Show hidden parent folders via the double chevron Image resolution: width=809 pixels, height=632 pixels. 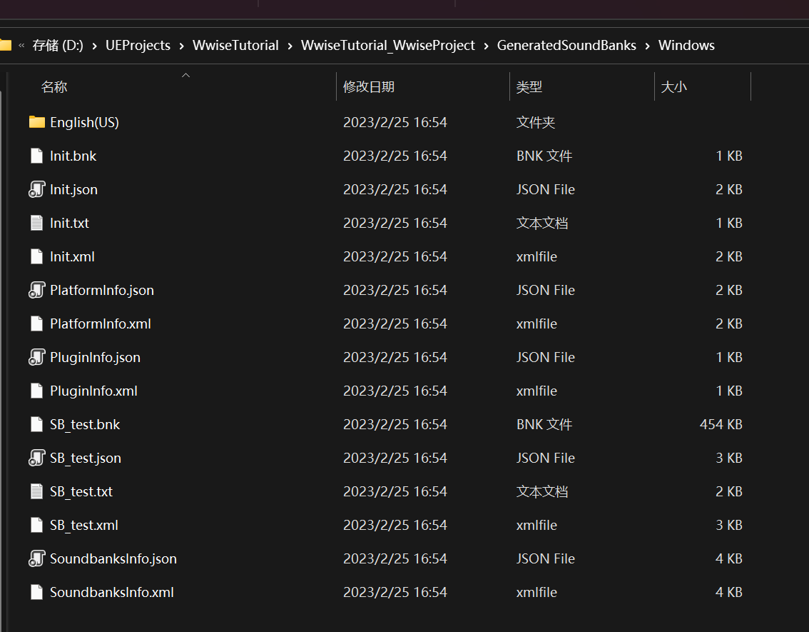pos(21,46)
